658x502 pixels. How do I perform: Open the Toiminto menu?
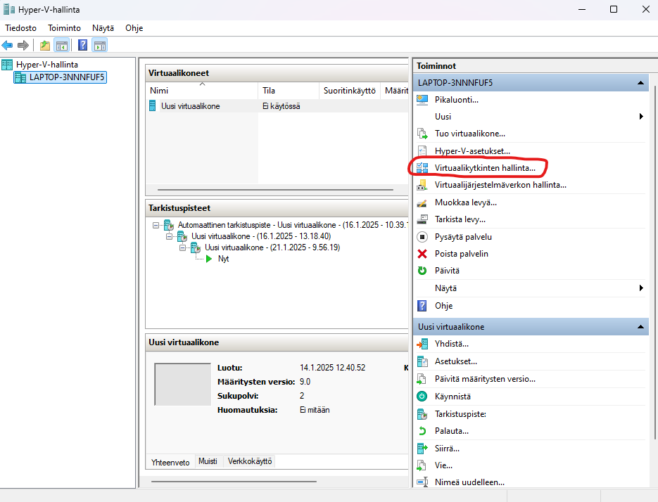[x=64, y=28]
